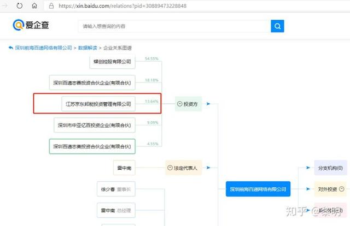Select 深圳百递志善投资合伙企业 investor node
The image size is (350, 226).
pyautogui.click(x=92, y=82)
